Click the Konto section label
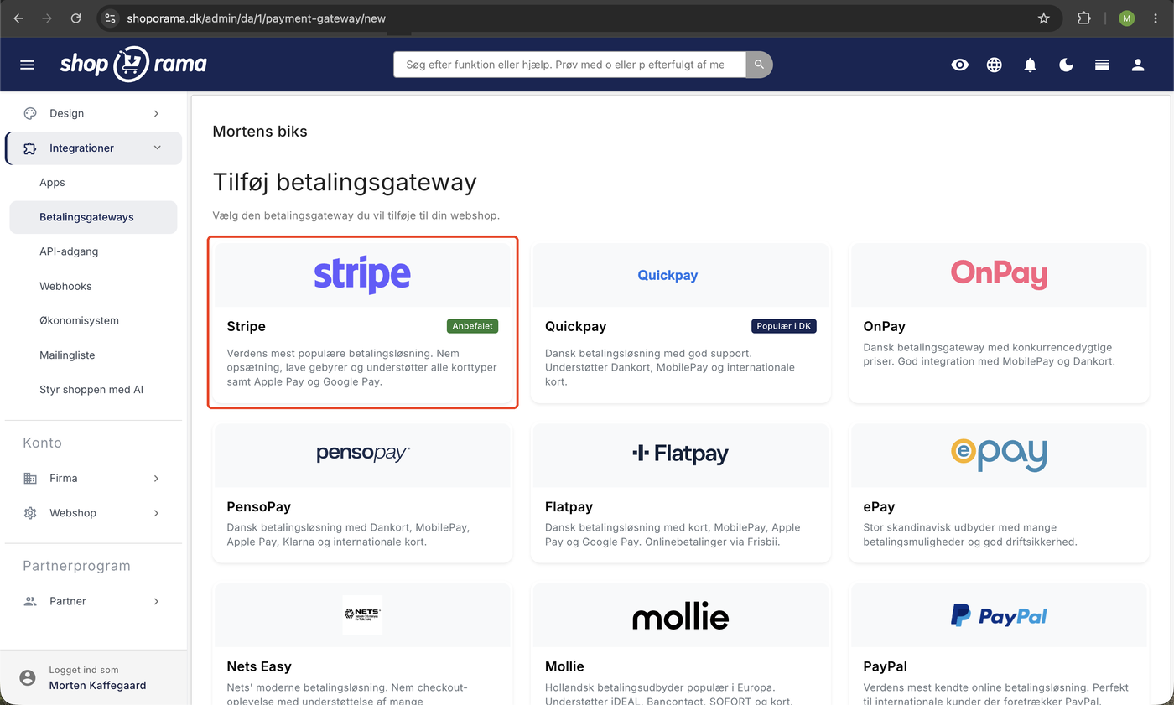1174x705 pixels. [x=42, y=443]
